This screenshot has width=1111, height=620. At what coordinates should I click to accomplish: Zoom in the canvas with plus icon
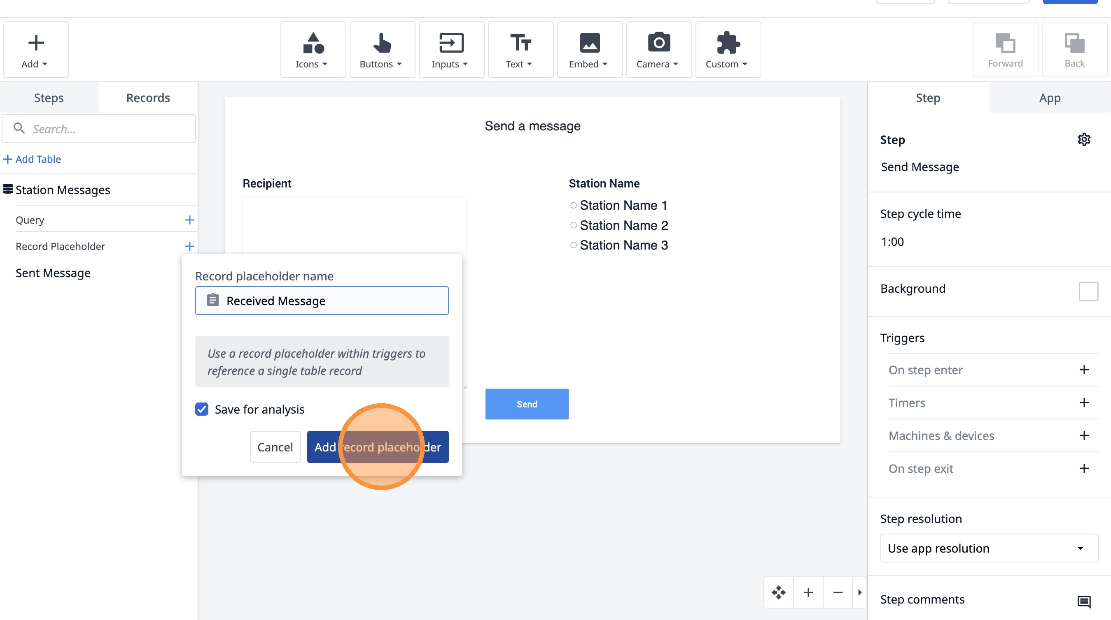pos(808,592)
